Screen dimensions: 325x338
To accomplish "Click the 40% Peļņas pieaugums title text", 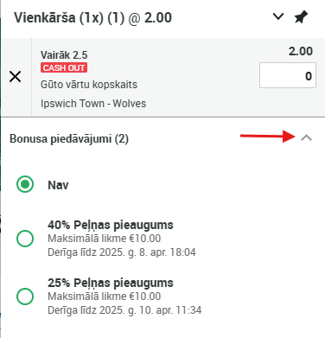I will point(111,225).
